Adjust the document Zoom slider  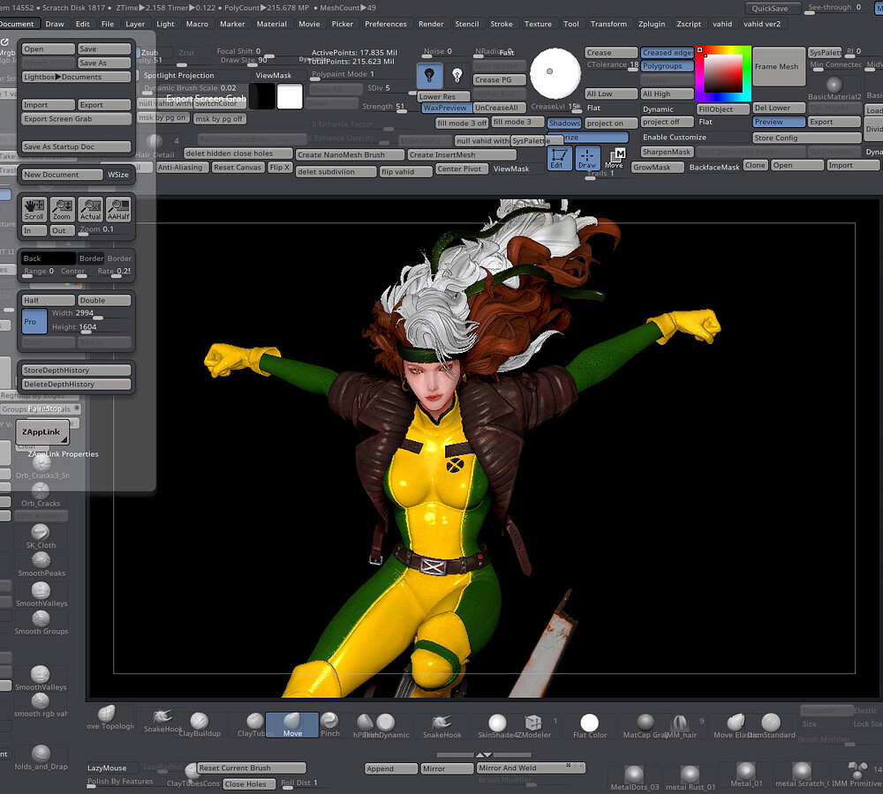pyautogui.click(x=97, y=229)
